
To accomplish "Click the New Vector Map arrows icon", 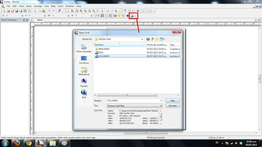I will (123, 16).
